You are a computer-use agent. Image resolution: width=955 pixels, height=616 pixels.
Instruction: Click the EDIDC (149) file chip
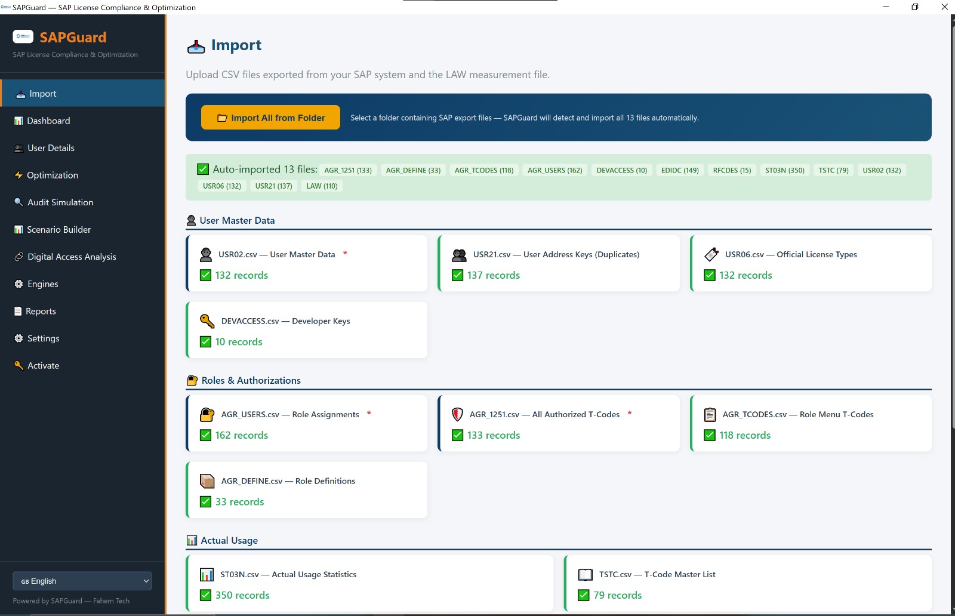pyautogui.click(x=680, y=170)
